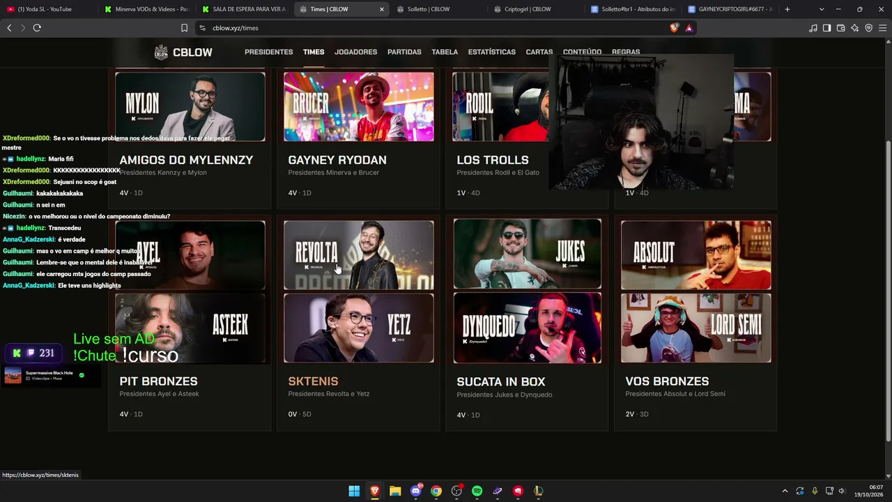Open the PRESIDENTES navigation menu item

[268, 52]
